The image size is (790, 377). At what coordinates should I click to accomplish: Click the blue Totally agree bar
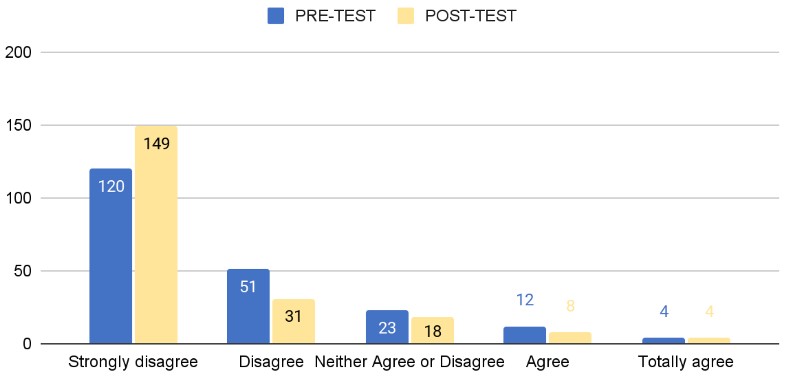click(x=664, y=341)
